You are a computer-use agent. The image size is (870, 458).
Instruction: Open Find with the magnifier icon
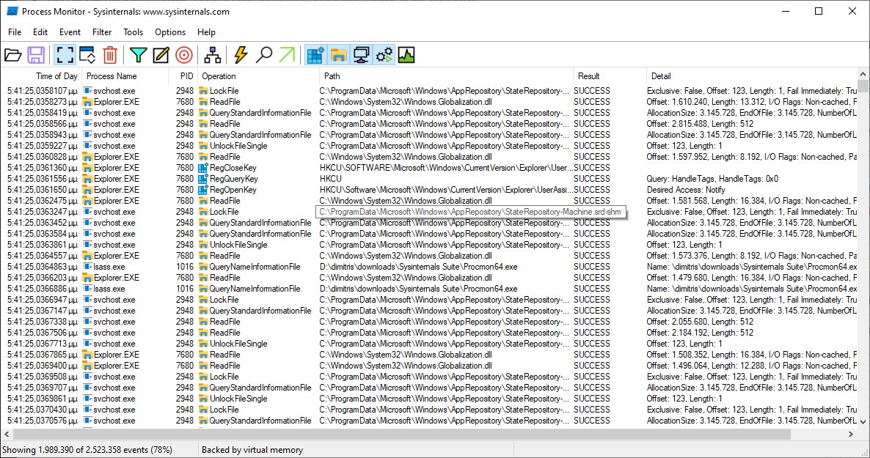[x=263, y=55]
